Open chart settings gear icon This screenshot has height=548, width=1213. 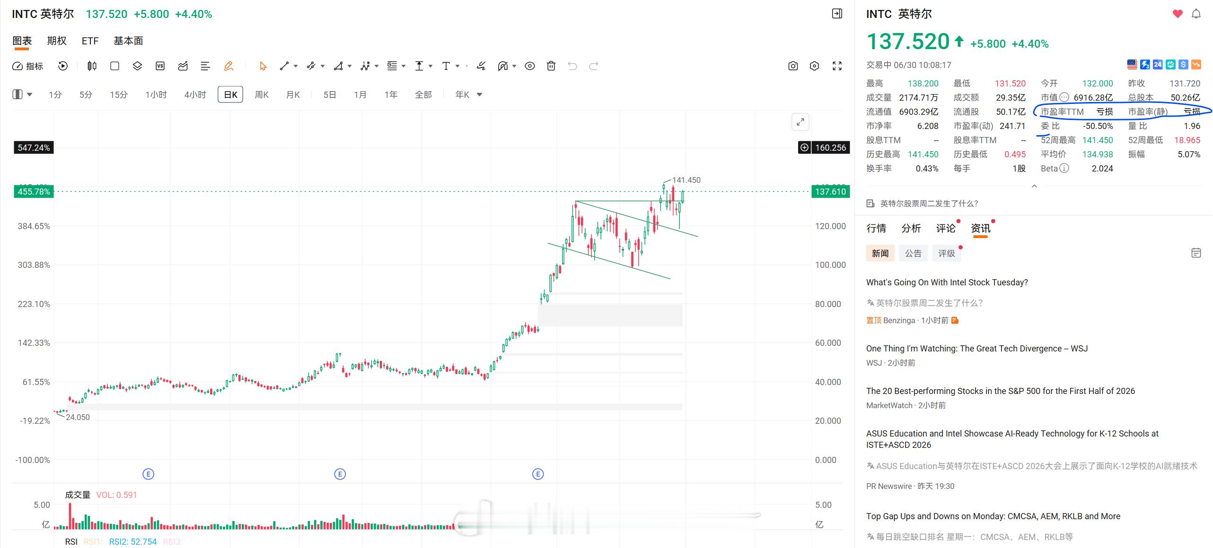814,66
